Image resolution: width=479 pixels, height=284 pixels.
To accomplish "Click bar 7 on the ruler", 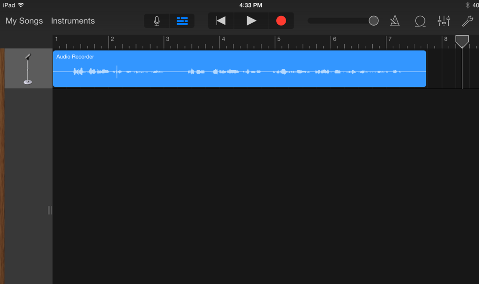I will pyautogui.click(x=390, y=39).
